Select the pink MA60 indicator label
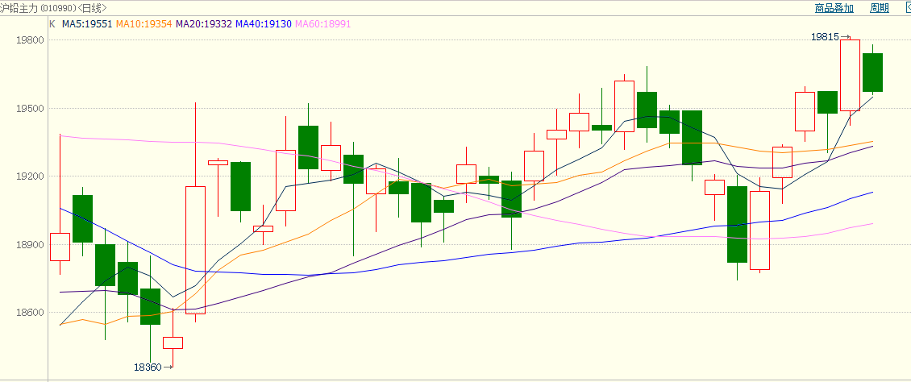Screen dimensions: 911x382 pyautogui.click(x=324, y=24)
